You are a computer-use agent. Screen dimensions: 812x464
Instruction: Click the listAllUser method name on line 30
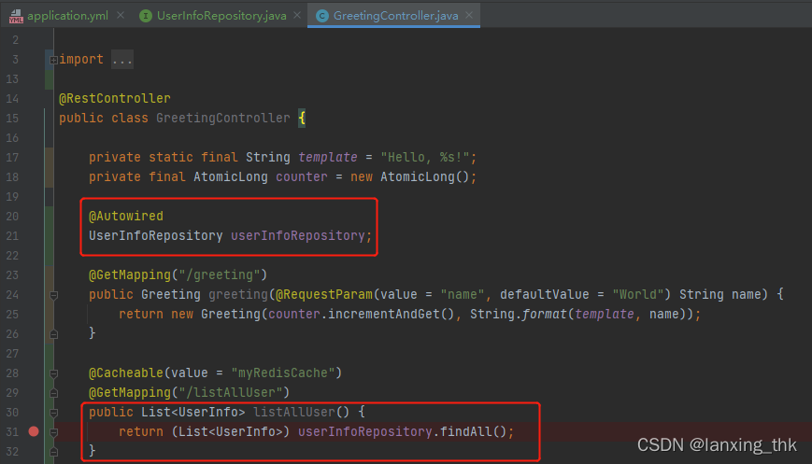coord(293,413)
